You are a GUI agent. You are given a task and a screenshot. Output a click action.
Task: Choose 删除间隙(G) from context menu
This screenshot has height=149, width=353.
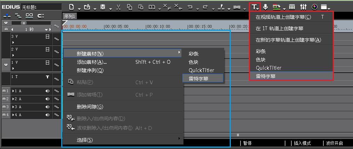pos(90,107)
